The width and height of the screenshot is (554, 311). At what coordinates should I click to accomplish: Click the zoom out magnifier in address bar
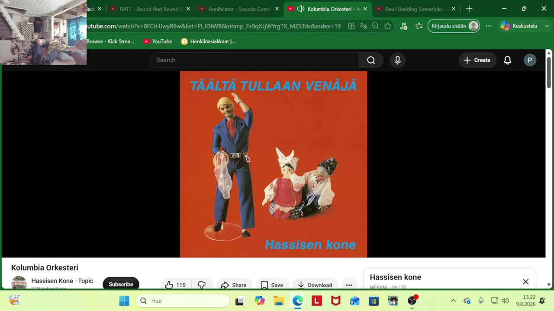click(x=376, y=26)
